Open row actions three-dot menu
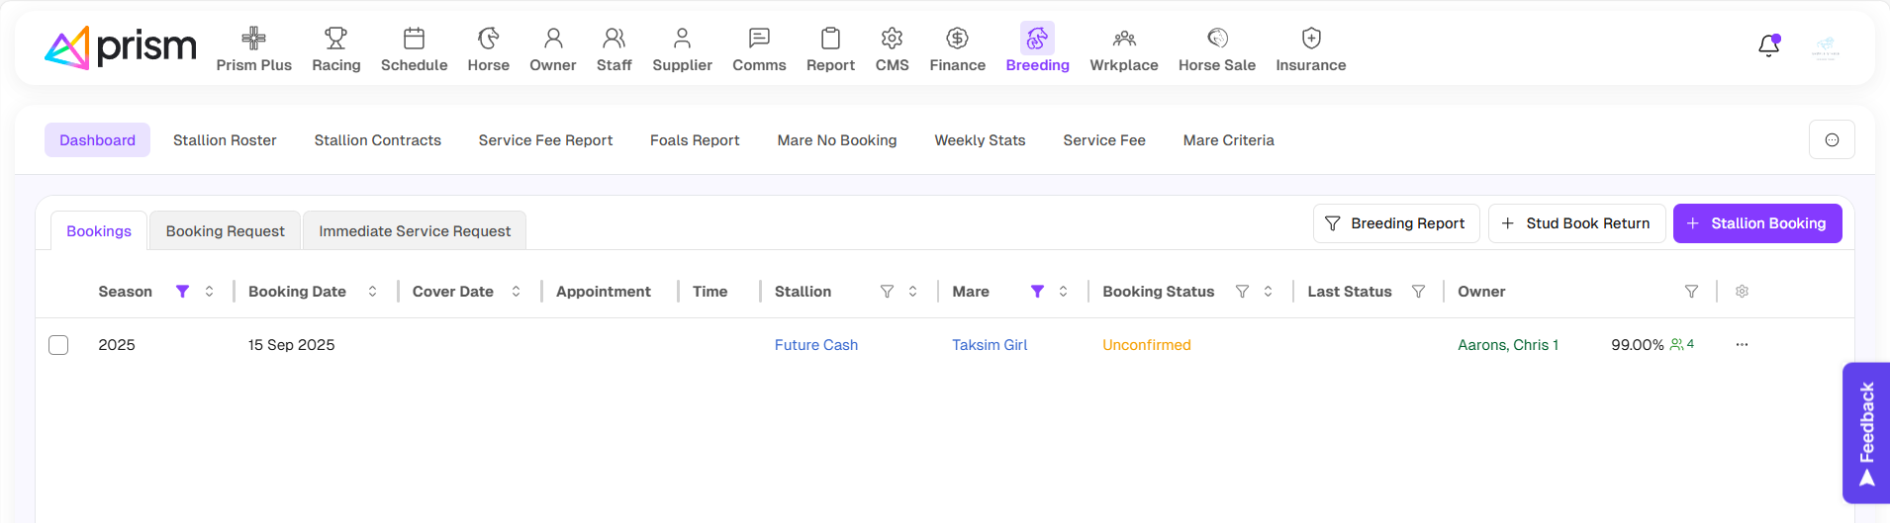The height and width of the screenshot is (523, 1890). click(x=1742, y=345)
